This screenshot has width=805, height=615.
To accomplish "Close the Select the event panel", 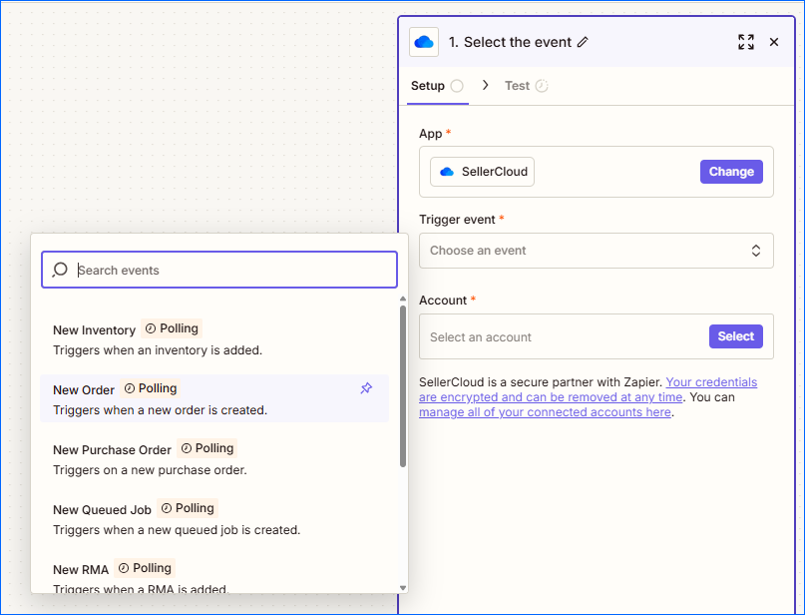I will (774, 42).
